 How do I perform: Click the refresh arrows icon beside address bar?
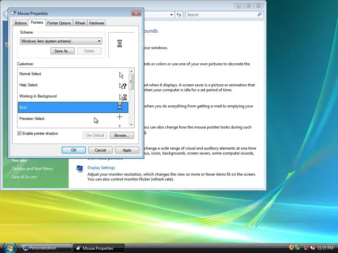coord(179,14)
